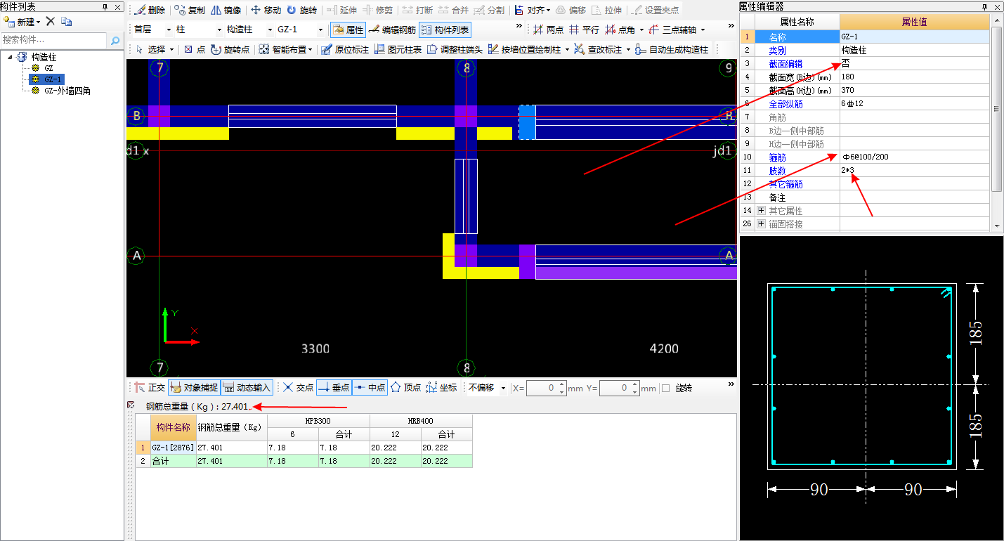Image resolution: width=1004 pixels, height=541 pixels.
Task: Click the 两点 (two-point) axis tool
Action: click(549, 30)
